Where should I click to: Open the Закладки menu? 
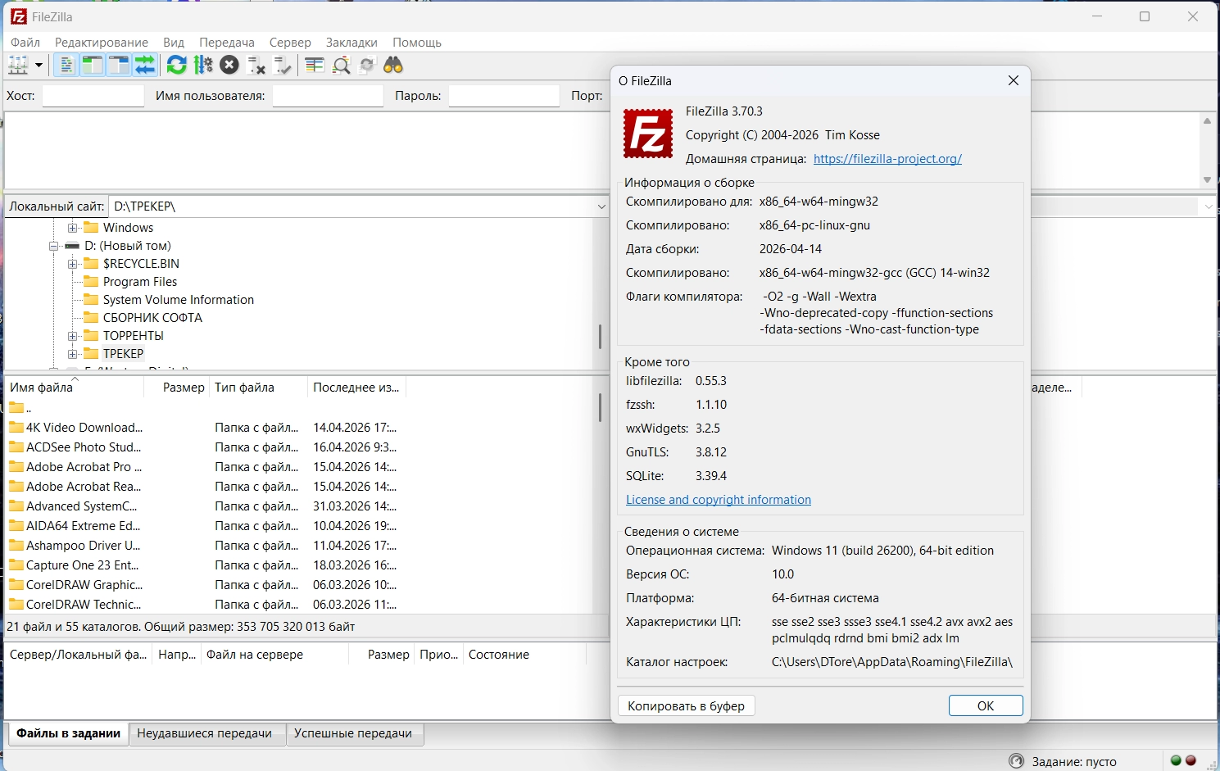(351, 43)
